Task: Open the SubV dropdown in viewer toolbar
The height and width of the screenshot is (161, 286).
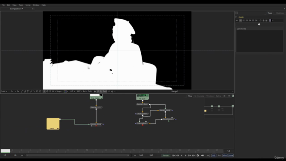Action: [x=4, y=91]
